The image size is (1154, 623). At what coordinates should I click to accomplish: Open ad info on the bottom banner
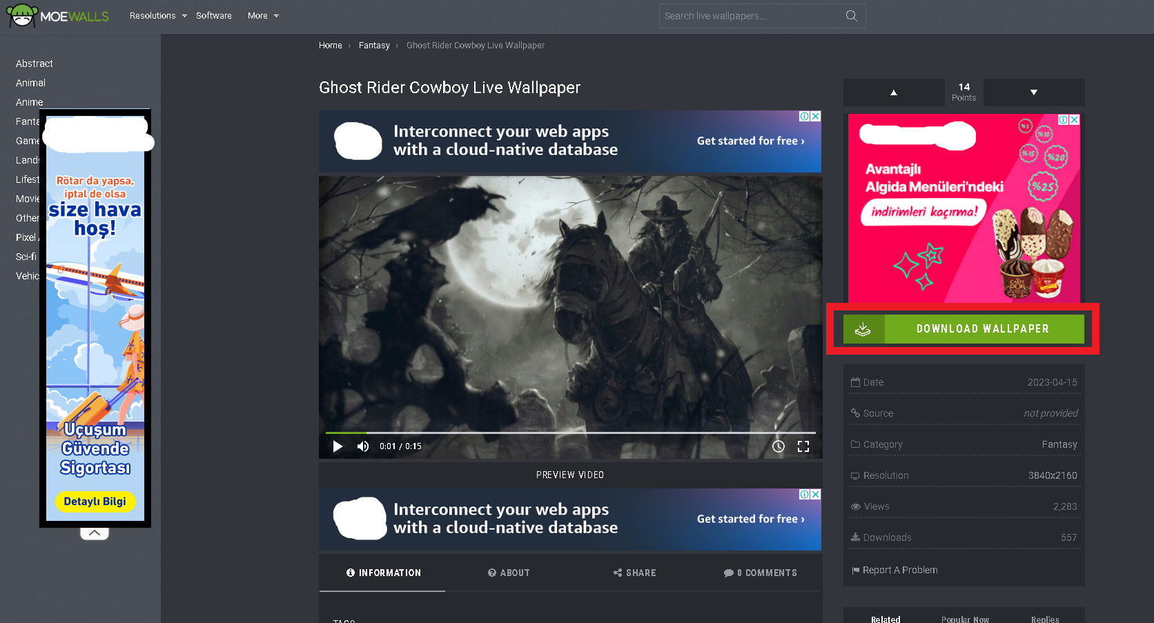coord(805,495)
